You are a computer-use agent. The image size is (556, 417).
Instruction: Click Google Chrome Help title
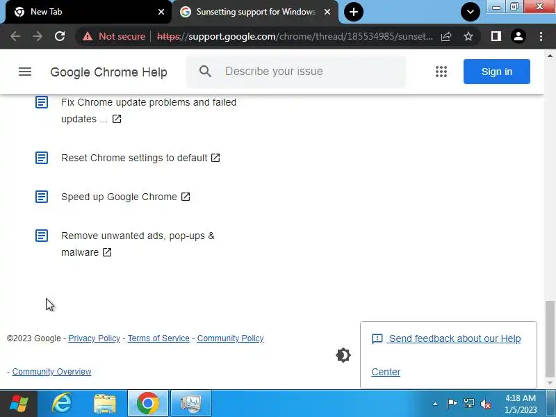108,72
